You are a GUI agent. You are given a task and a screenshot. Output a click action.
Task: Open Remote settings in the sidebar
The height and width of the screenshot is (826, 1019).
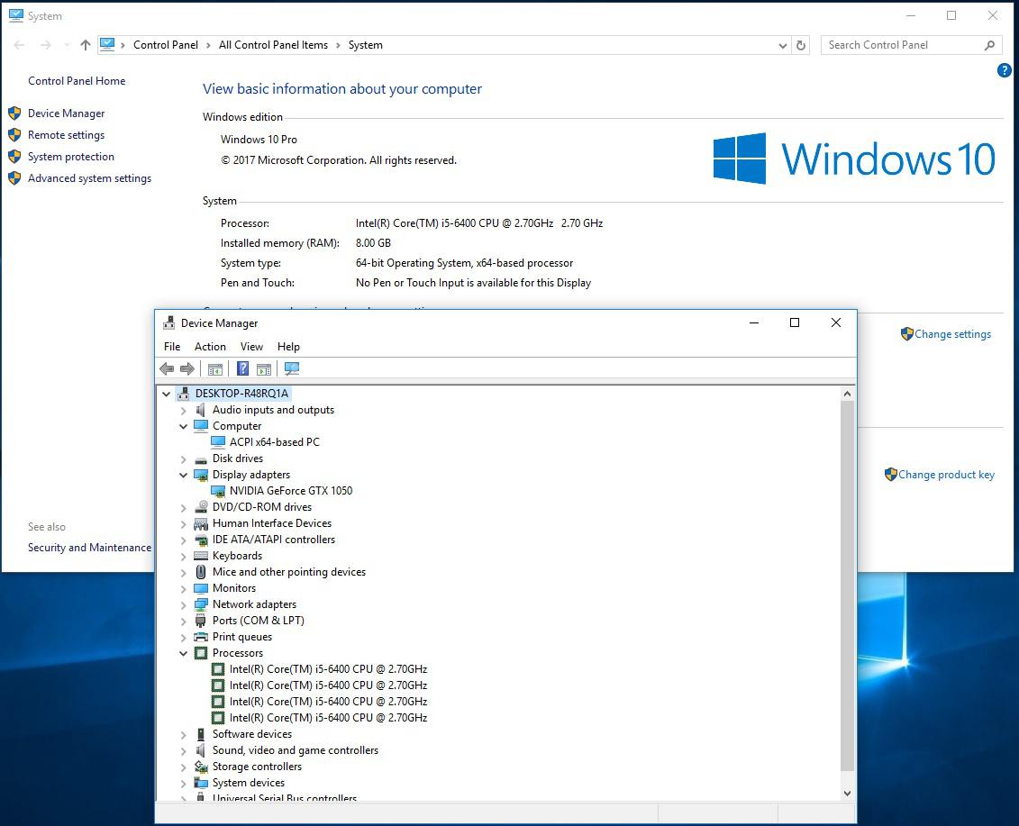click(x=67, y=135)
